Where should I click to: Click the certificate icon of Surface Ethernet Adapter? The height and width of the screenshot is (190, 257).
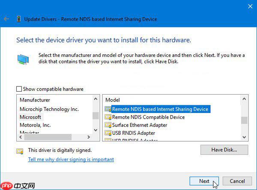click(x=108, y=125)
